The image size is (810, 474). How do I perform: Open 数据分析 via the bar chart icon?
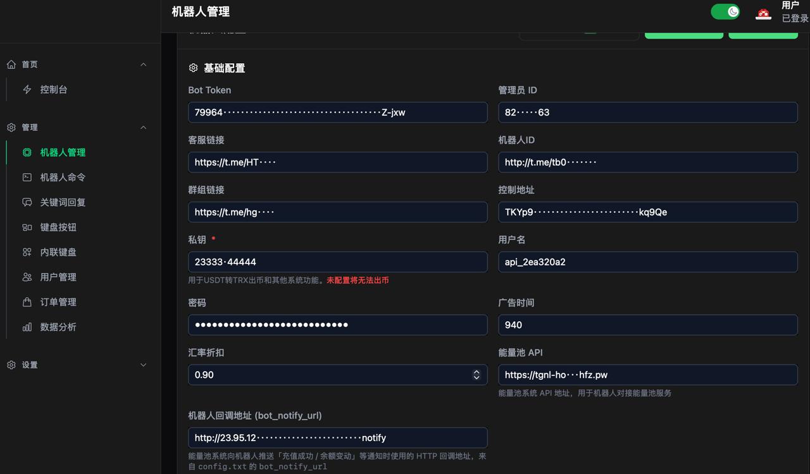point(27,327)
